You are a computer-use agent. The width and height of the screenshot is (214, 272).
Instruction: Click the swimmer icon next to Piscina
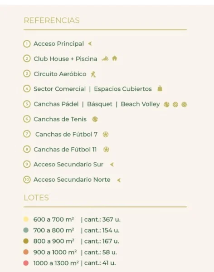point(105,59)
